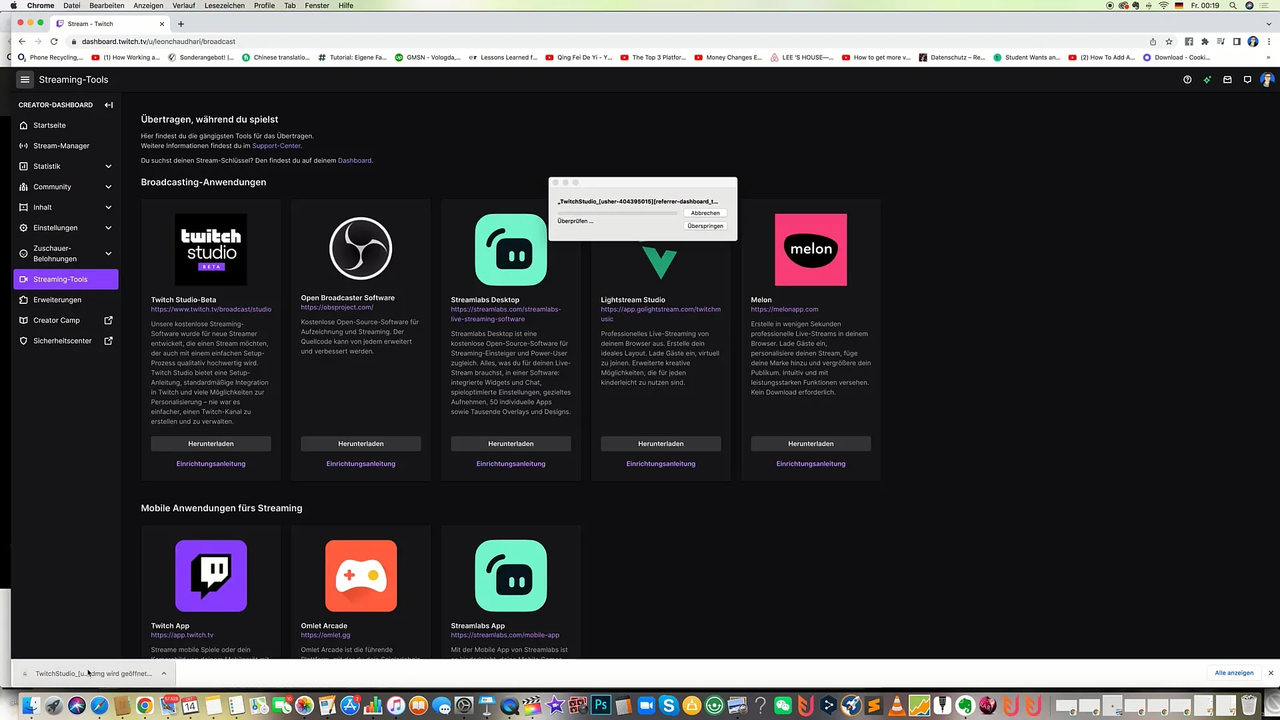Image resolution: width=1280 pixels, height=720 pixels.
Task: Click Herunterladen under Lightstream Studio
Action: 661,443
